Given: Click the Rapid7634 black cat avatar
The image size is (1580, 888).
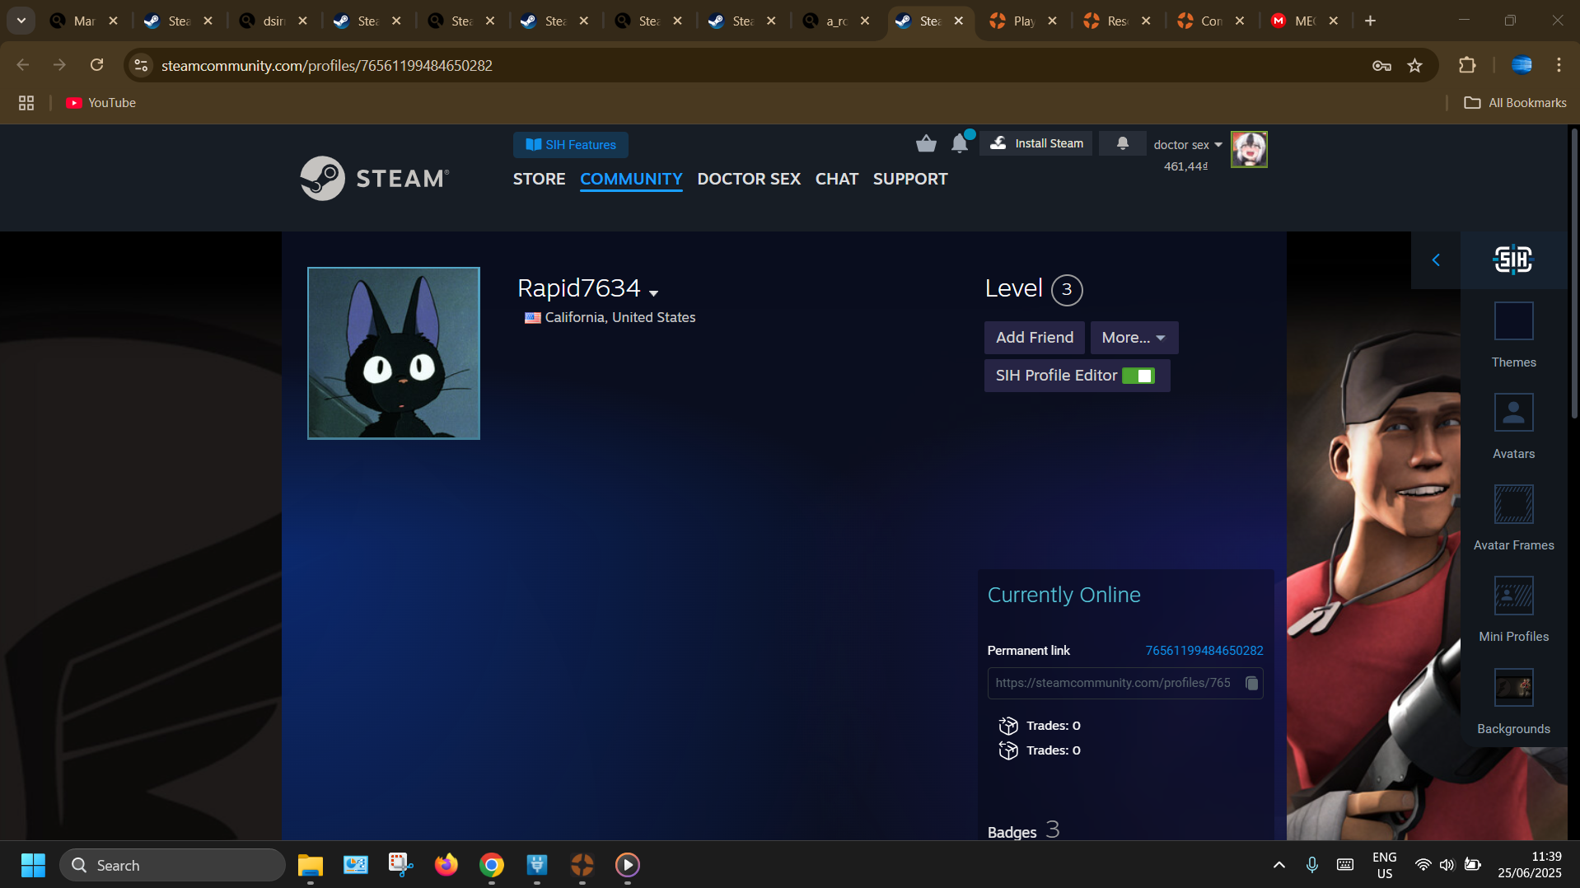Looking at the screenshot, I should click(x=394, y=353).
